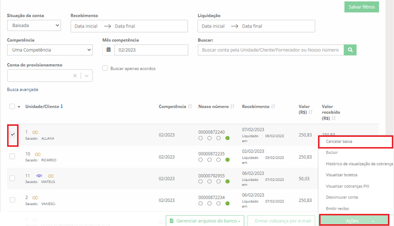Click the link icon beside unit 2

[x=35, y=198]
